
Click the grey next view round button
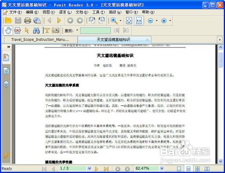pyautogui.click(x=80, y=21)
